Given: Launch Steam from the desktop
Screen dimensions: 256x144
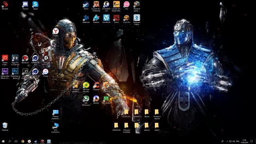Looking at the screenshot, I should coord(86,5).
